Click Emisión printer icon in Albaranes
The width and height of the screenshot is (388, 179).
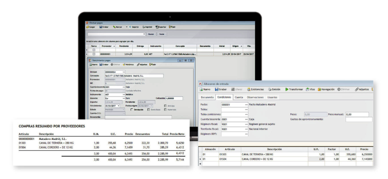click(x=270, y=89)
